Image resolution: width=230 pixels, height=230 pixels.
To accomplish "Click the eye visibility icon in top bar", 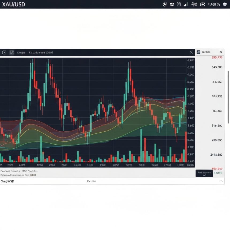I will coord(203,4).
